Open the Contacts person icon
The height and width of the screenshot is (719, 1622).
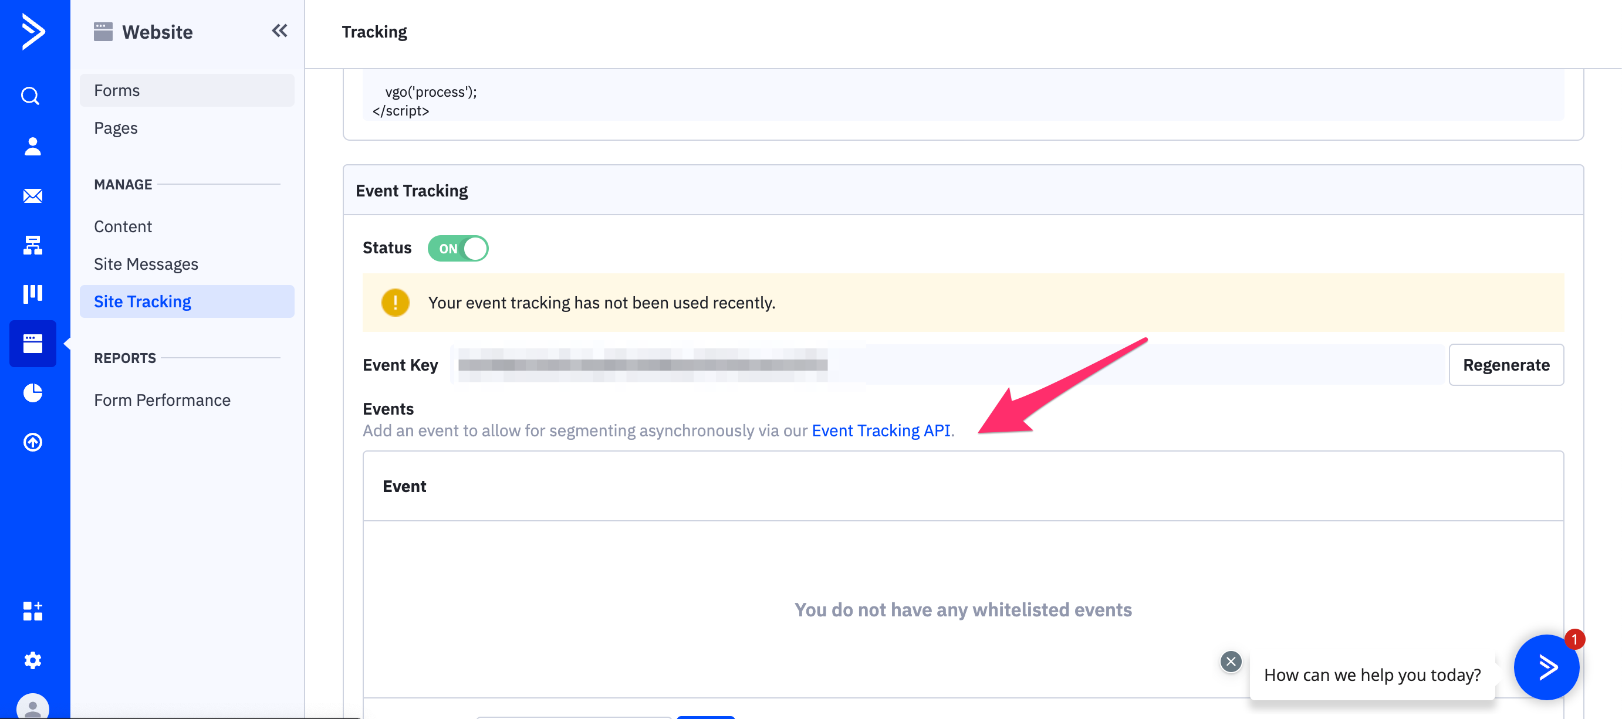[x=33, y=146]
